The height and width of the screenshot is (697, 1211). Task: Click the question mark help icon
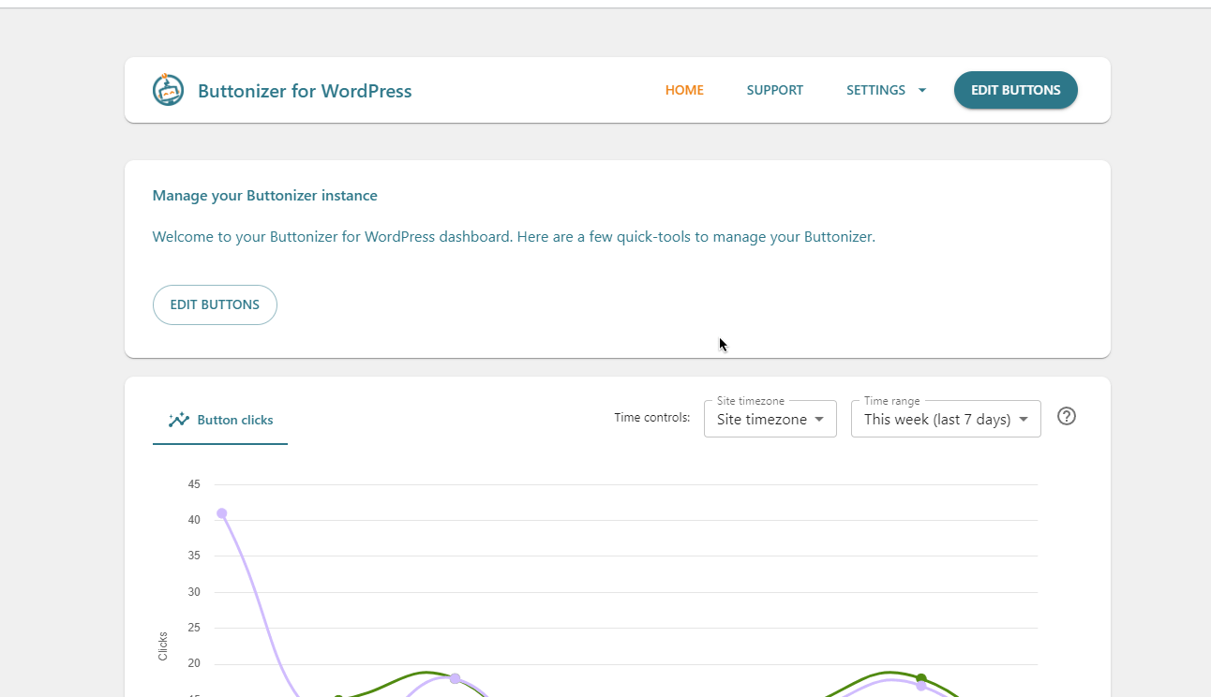pos(1067,416)
